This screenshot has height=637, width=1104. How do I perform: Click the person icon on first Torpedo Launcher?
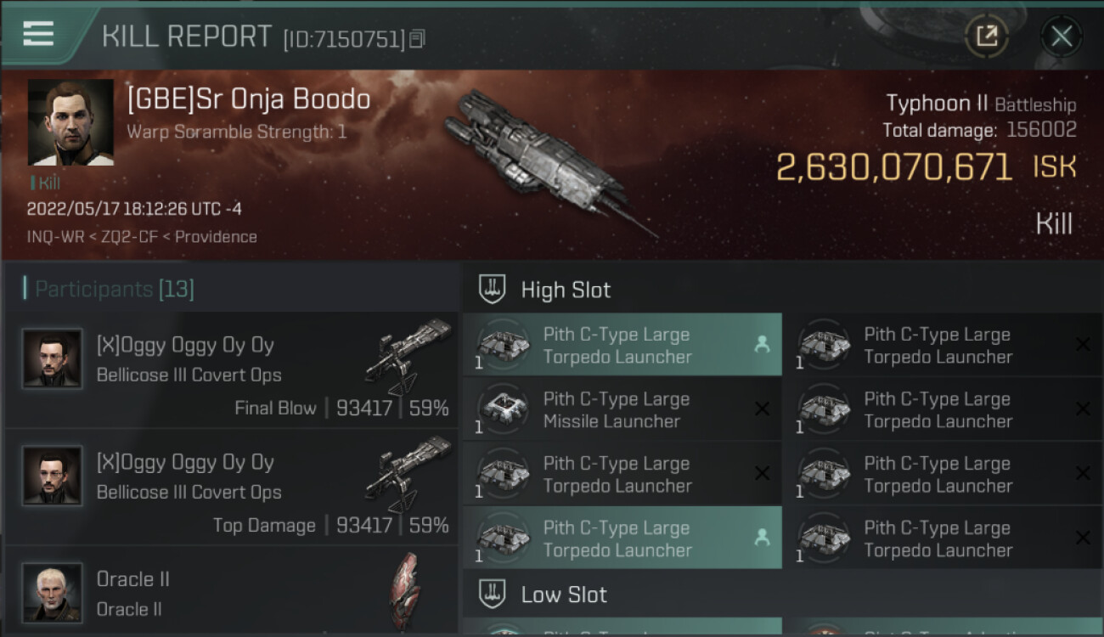coord(762,344)
